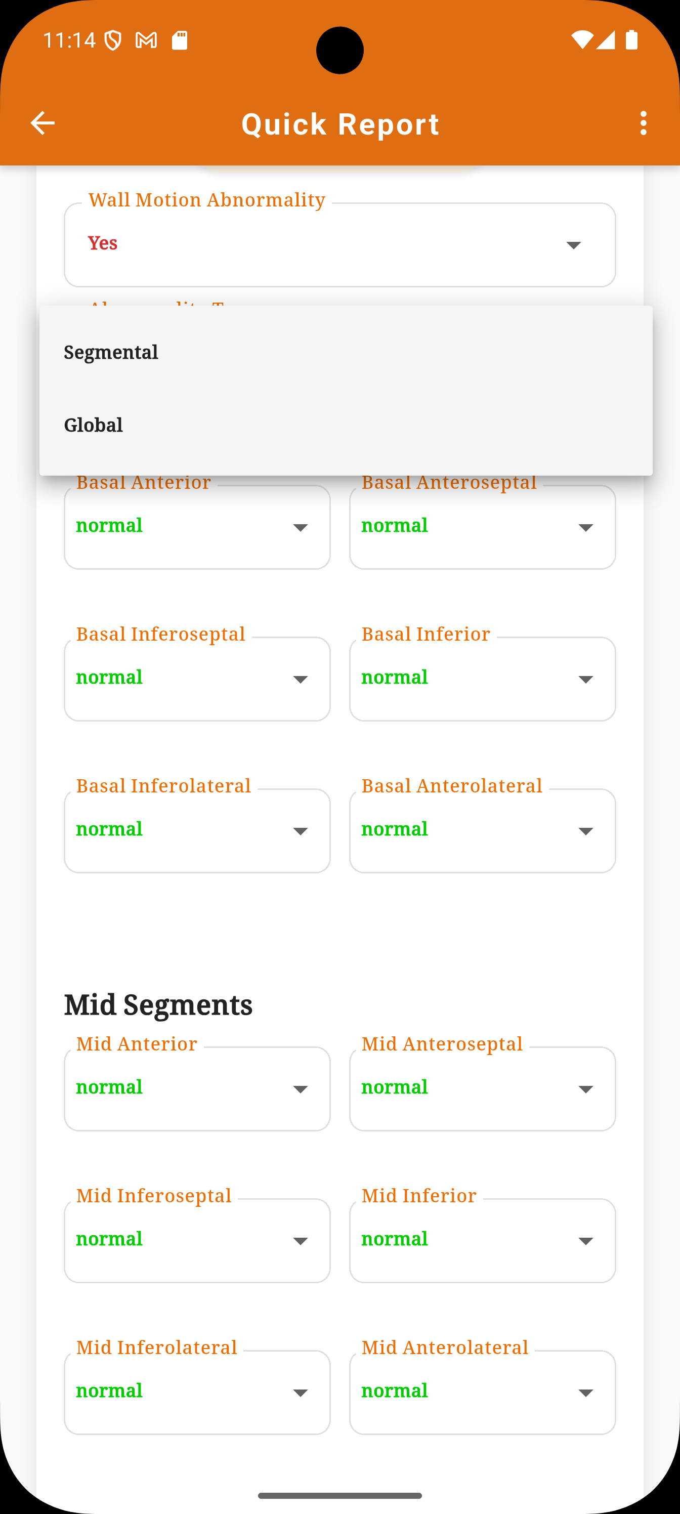Viewport: 680px width, 1514px height.
Task: Tap the SD card status icon
Action: coord(179,40)
